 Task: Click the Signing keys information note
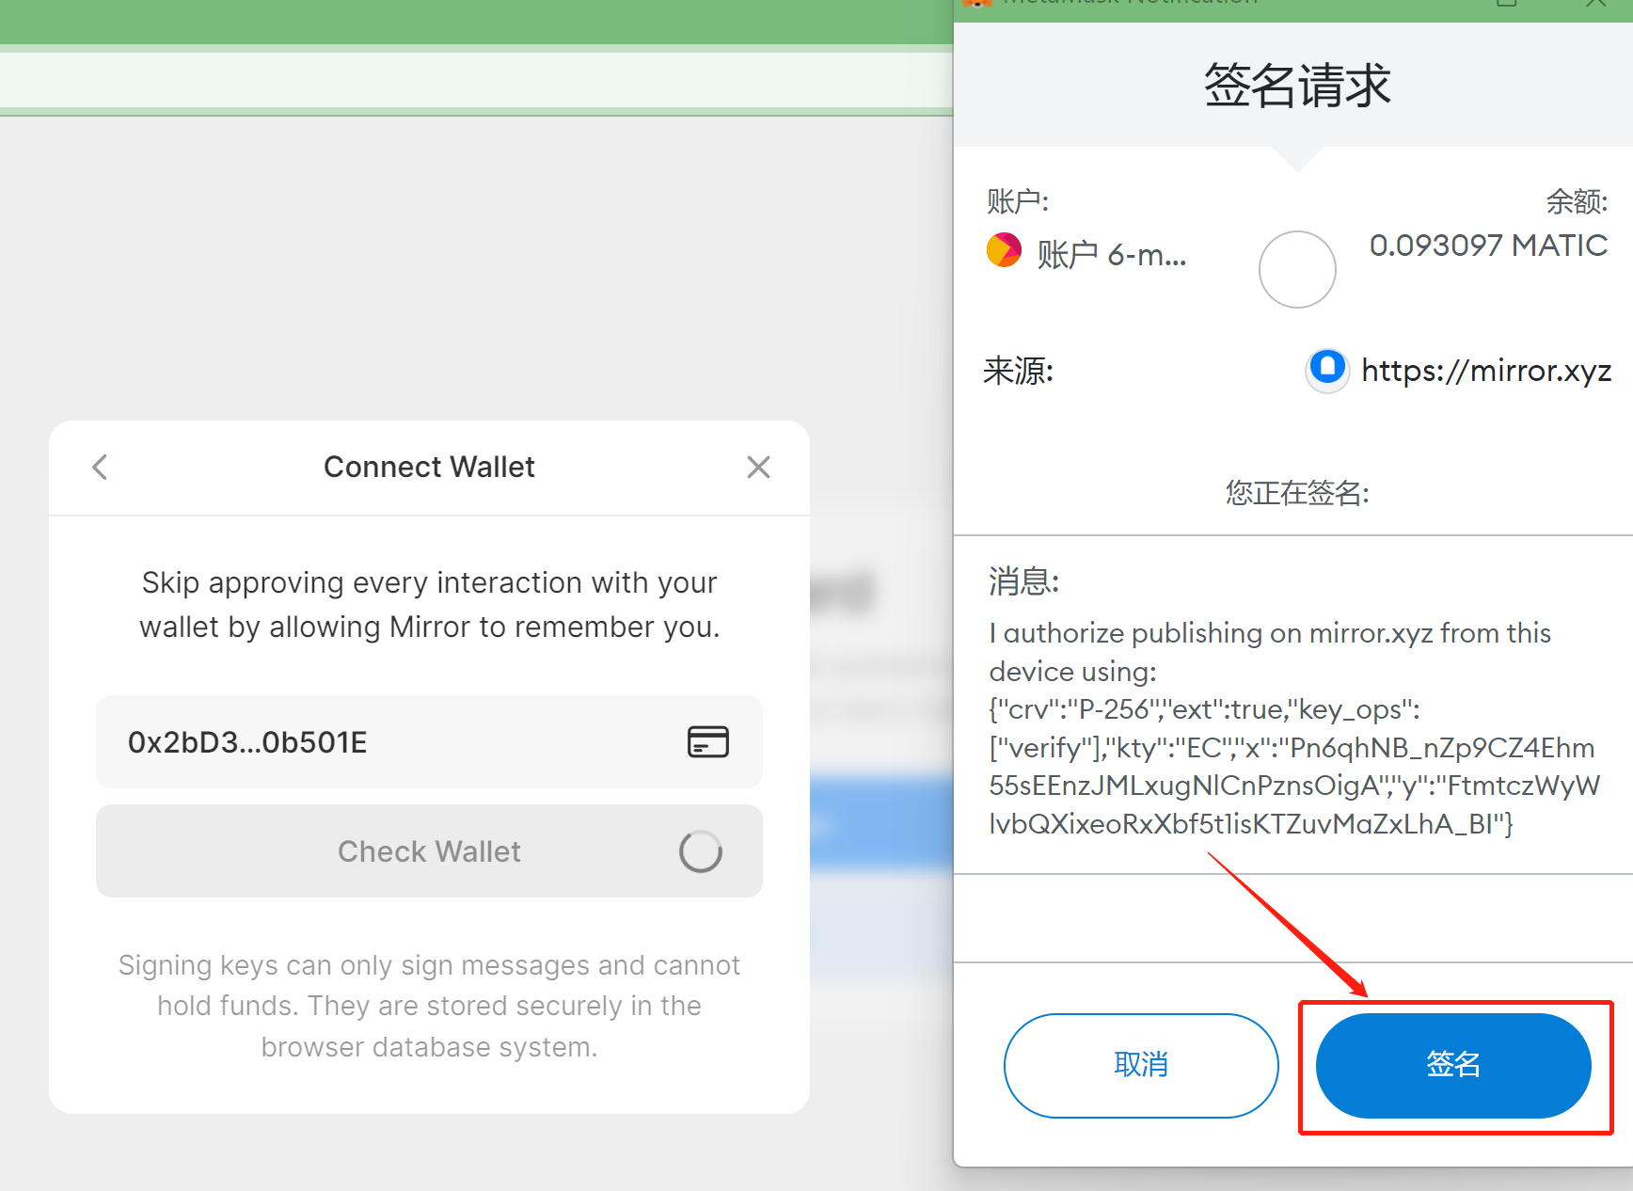pyautogui.click(x=429, y=1006)
